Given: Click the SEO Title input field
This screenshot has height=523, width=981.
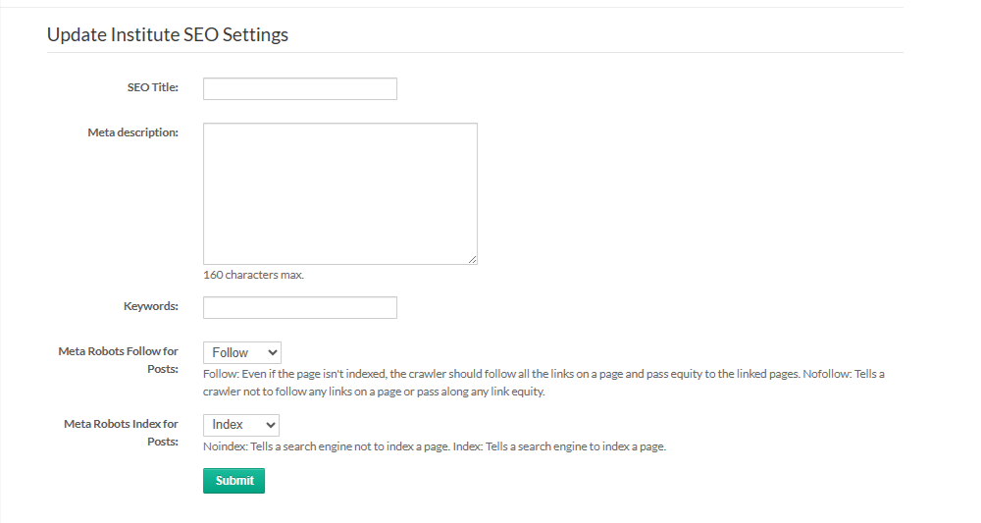Looking at the screenshot, I should tap(299, 89).
